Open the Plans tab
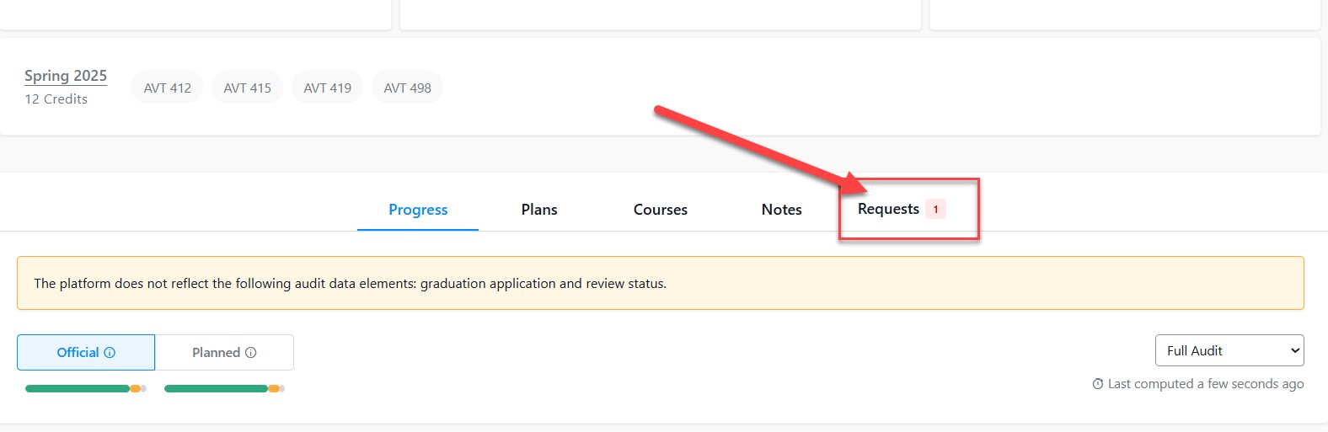 pos(539,210)
